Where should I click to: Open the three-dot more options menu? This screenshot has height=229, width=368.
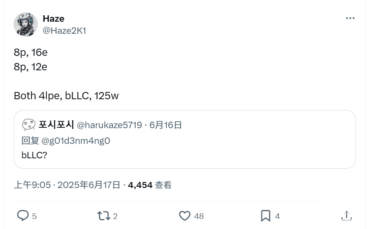click(350, 18)
